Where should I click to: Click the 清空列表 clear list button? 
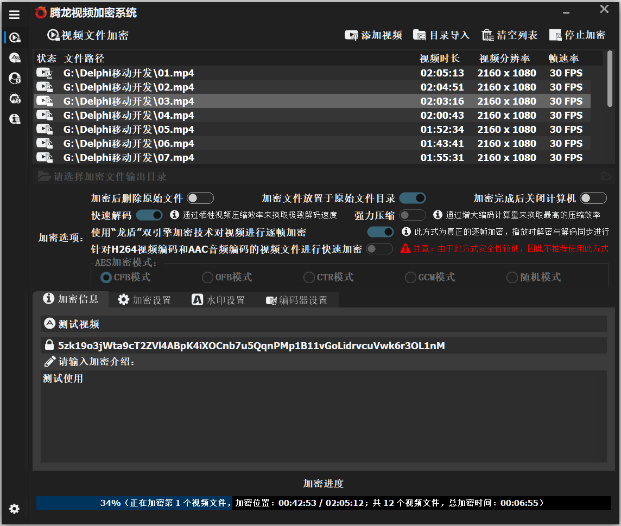[509, 35]
